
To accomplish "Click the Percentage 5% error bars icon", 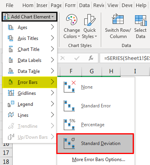I will 70,125.
